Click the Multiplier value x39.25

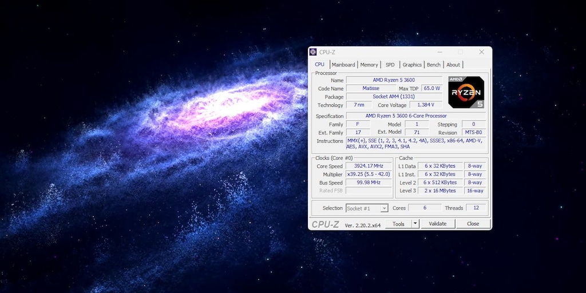[369, 174]
